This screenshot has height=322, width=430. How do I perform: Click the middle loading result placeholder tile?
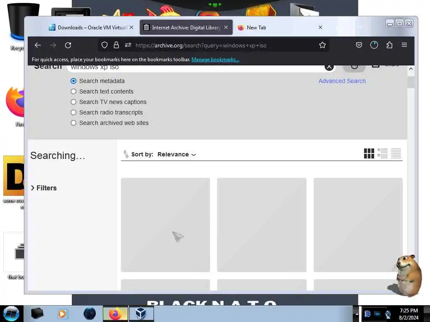(262, 225)
